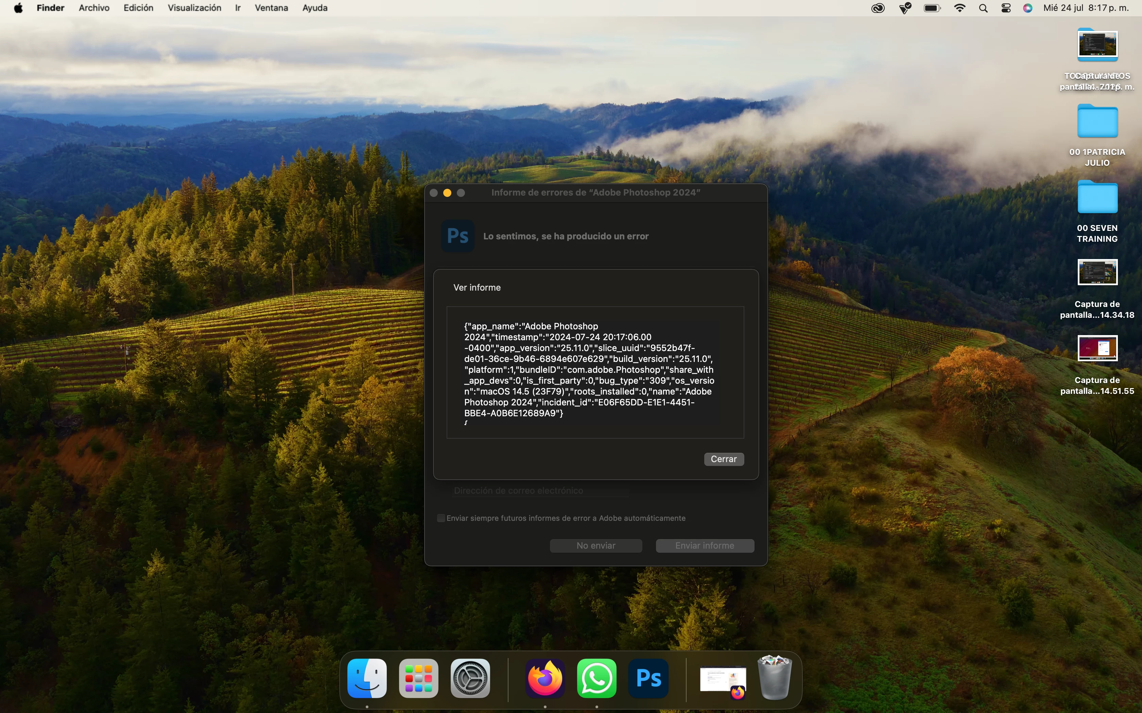Open Control Center in menu bar
Image resolution: width=1142 pixels, height=713 pixels.
1006,8
